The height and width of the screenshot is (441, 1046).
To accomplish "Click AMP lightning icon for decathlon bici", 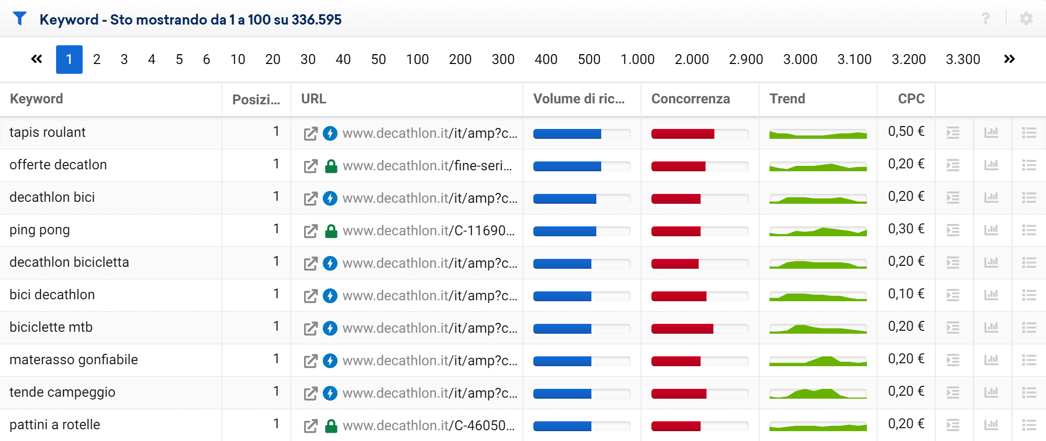I will point(330,198).
